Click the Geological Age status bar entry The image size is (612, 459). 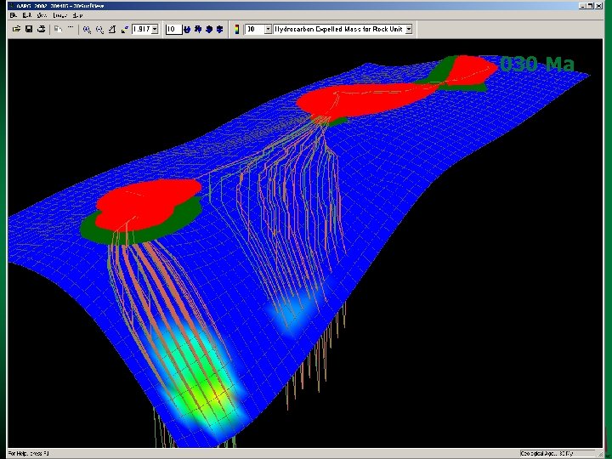click(x=557, y=454)
